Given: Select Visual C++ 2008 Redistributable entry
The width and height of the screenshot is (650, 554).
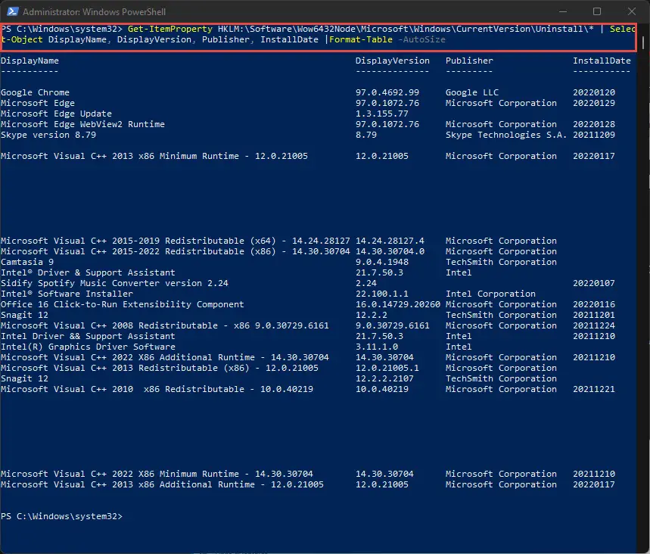Looking at the screenshot, I should 164,325.
